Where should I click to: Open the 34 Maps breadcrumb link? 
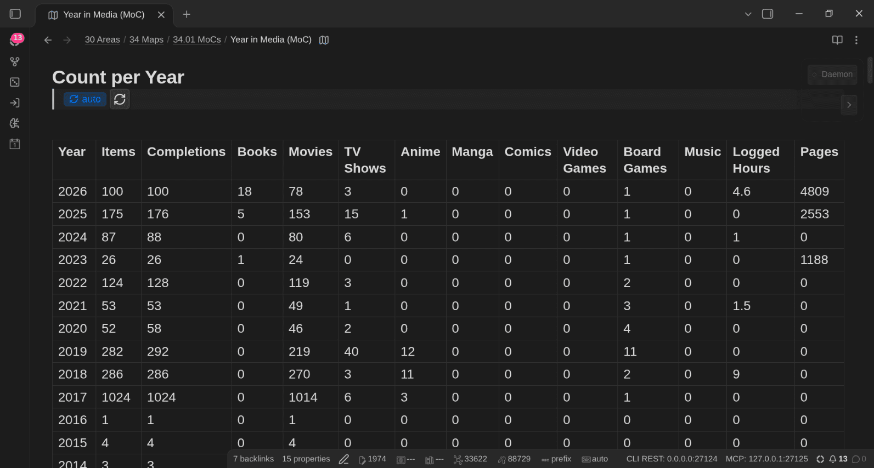(x=146, y=39)
